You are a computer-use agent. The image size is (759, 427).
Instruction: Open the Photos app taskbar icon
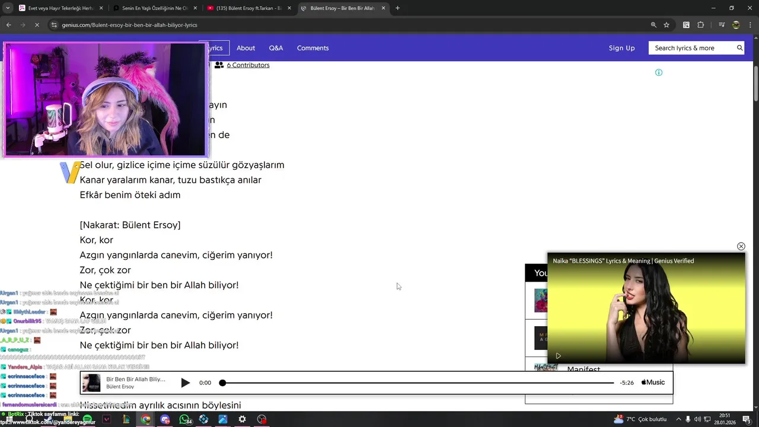click(x=223, y=419)
